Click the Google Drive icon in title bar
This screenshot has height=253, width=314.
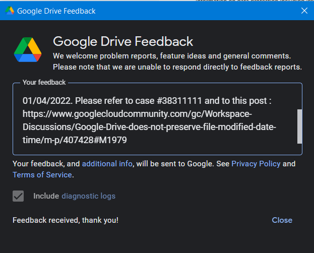click(x=10, y=11)
